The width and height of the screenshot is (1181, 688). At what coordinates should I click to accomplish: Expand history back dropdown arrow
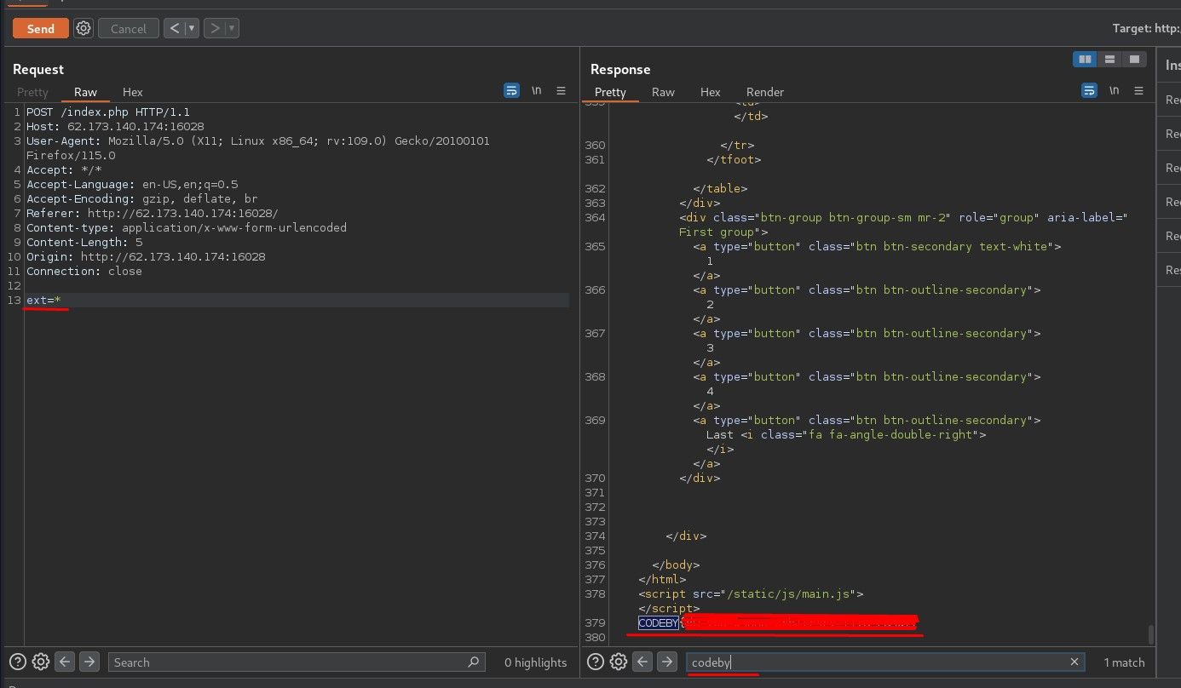[x=192, y=28]
